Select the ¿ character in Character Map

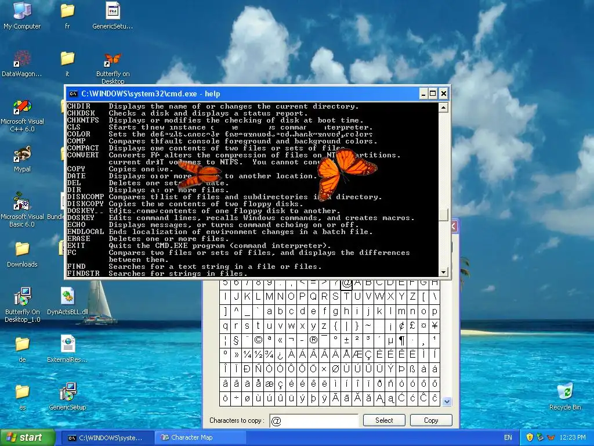[280, 355]
